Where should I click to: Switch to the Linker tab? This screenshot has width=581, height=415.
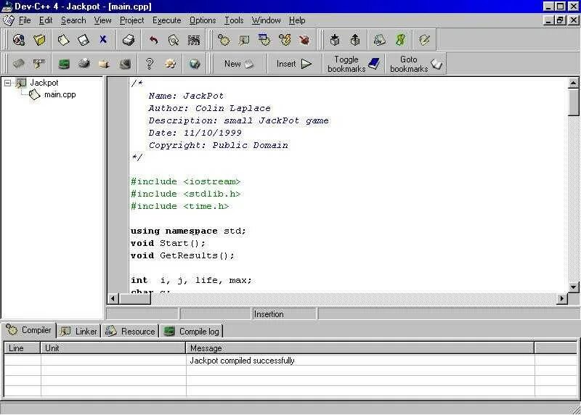click(78, 331)
